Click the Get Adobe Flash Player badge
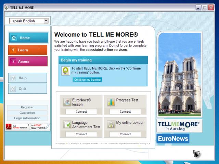 coord(40,127)
